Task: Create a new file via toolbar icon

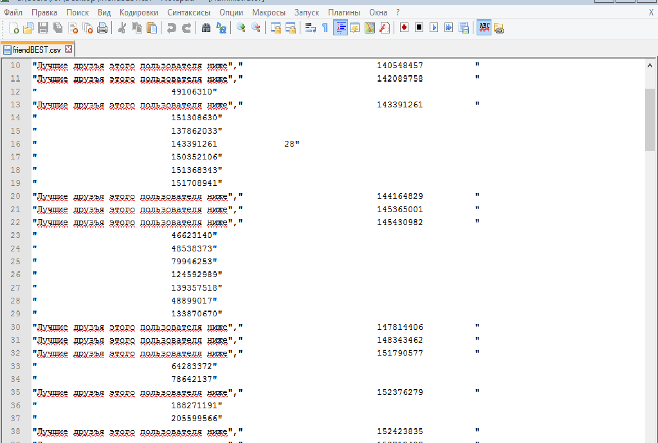Action: point(14,28)
